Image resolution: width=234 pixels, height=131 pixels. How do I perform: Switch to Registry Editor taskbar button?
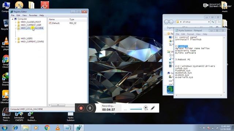click(x=79, y=128)
